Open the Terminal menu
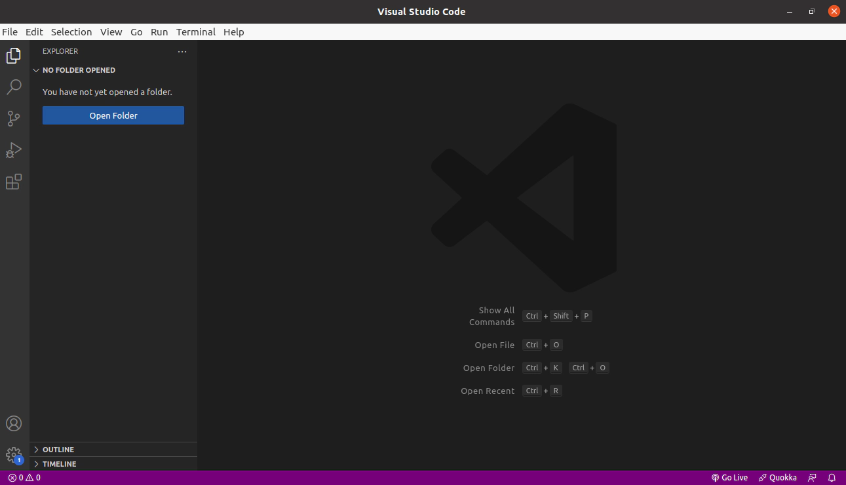 click(x=196, y=31)
